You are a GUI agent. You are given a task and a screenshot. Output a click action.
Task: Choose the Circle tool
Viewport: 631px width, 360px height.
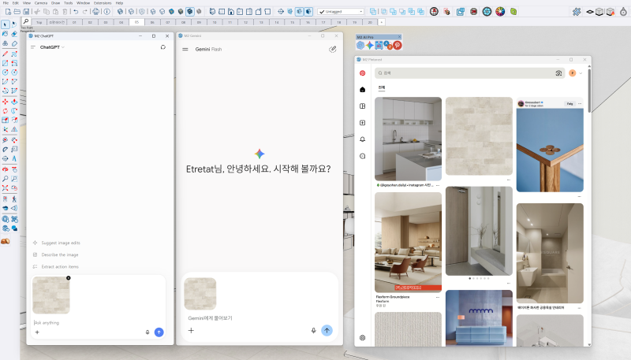(5, 72)
